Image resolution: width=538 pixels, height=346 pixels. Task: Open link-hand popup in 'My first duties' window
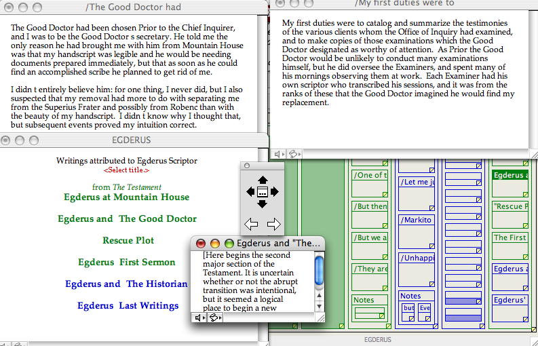click(x=294, y=155)
